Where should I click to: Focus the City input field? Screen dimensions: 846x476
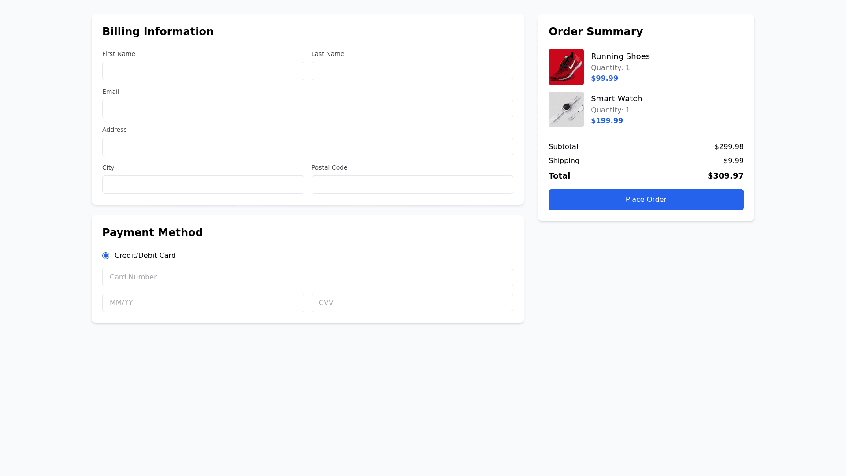(x=203, y=185)
